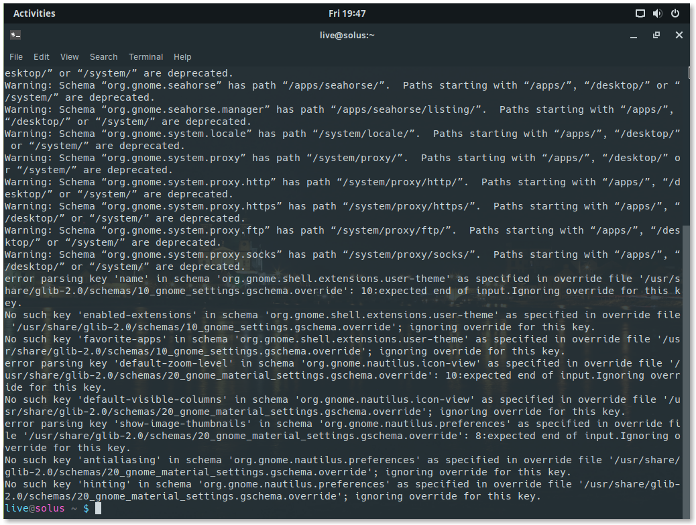Click the 'org.gnome.seahorse.manager' schema text

[x=186, y=109]
